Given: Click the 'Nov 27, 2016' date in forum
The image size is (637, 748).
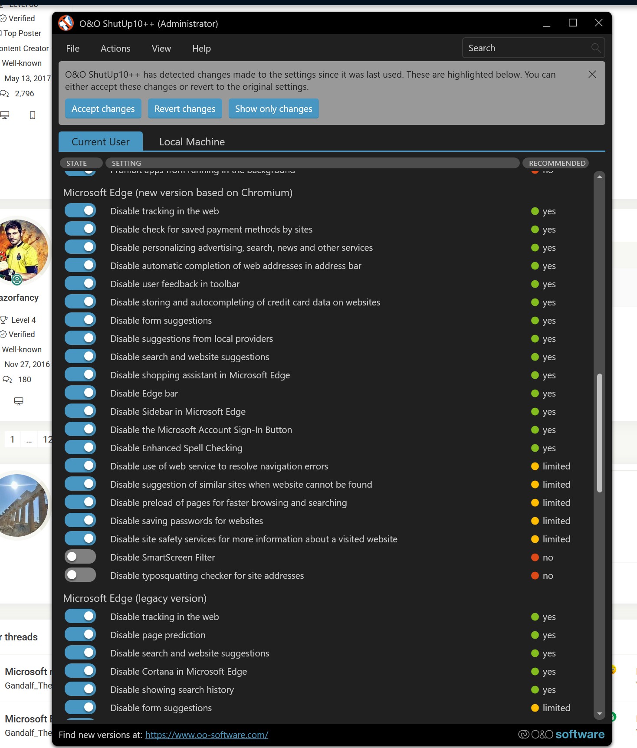Looking at the screenshot, I should point(27,364).
